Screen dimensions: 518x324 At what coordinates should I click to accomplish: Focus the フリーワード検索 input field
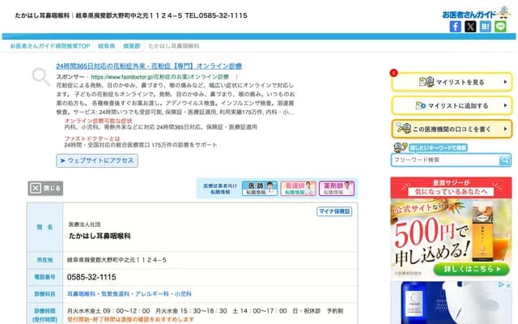coord(445,160)
